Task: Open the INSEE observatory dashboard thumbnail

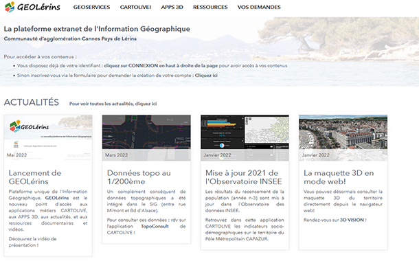Action: pyautogui.click(x=245, y=138)
